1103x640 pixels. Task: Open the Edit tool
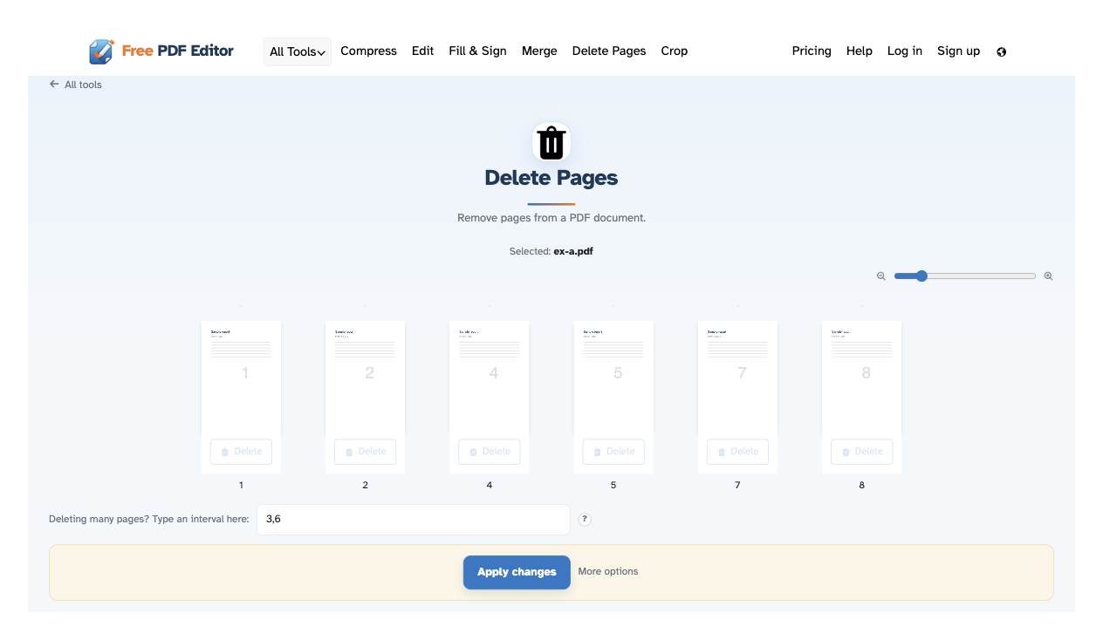pyautogui.click(x=422, y=51)
